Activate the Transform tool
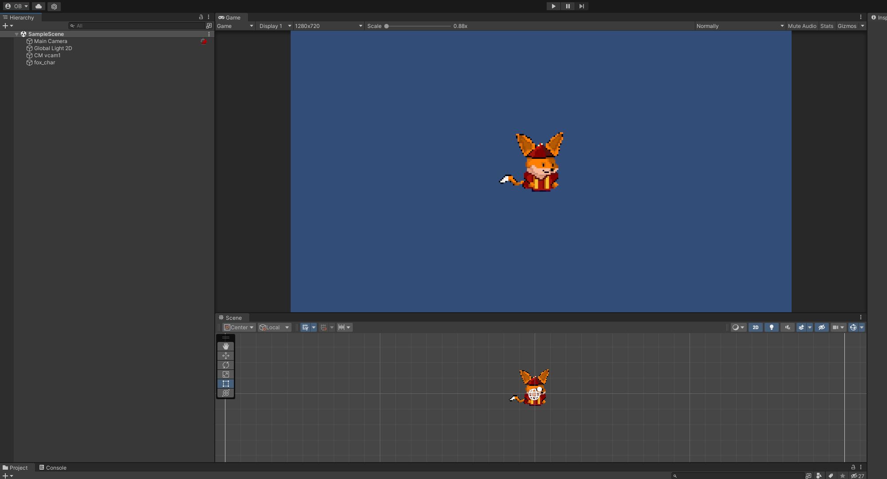887x479 pixels. [x=226, y=393]
